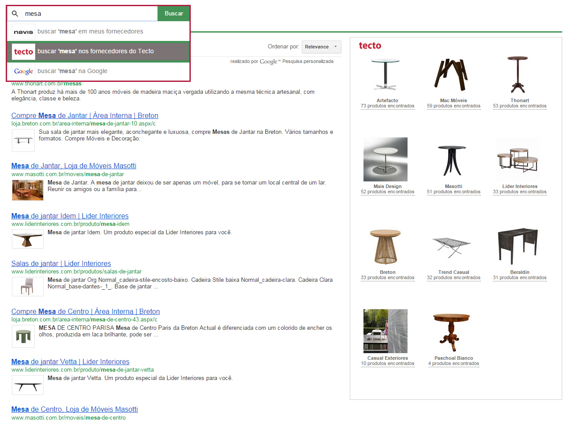Open Compre Mesa de Jantar Breton result
This screenshot has width=571, height=428.
[x=85, y=115]
